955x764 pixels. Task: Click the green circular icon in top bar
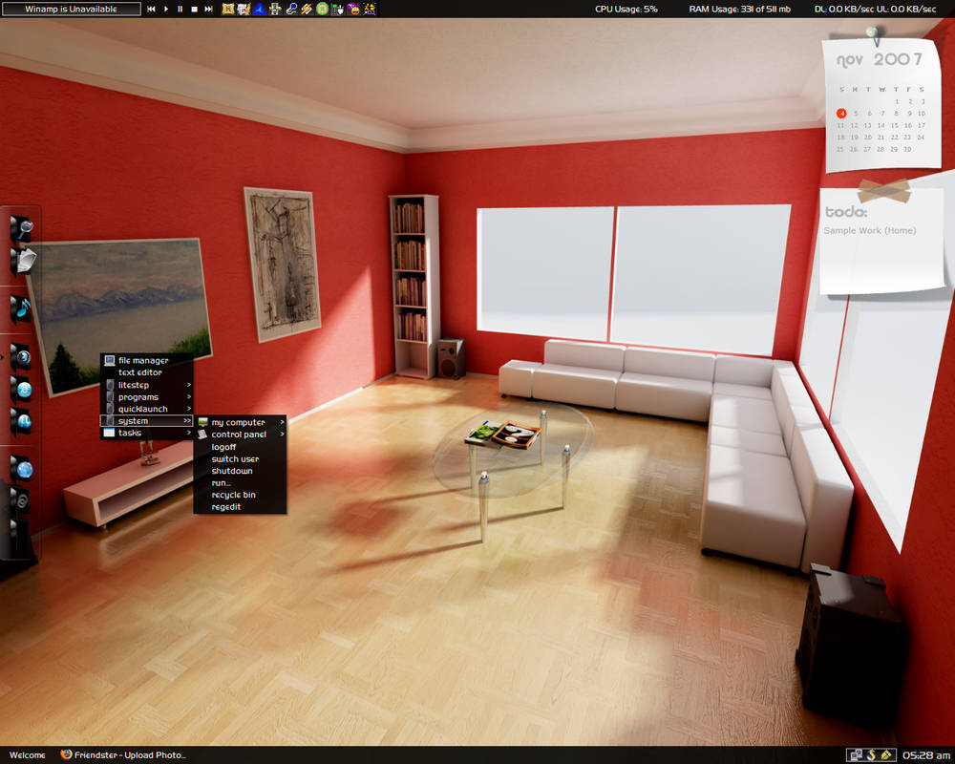323,10
